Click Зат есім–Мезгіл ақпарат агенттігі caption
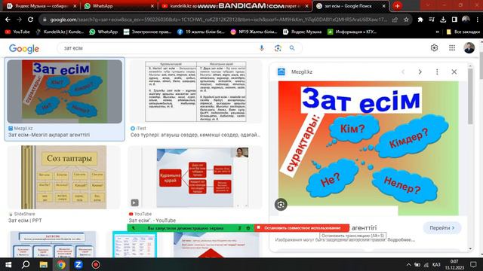 coord(49,135)
